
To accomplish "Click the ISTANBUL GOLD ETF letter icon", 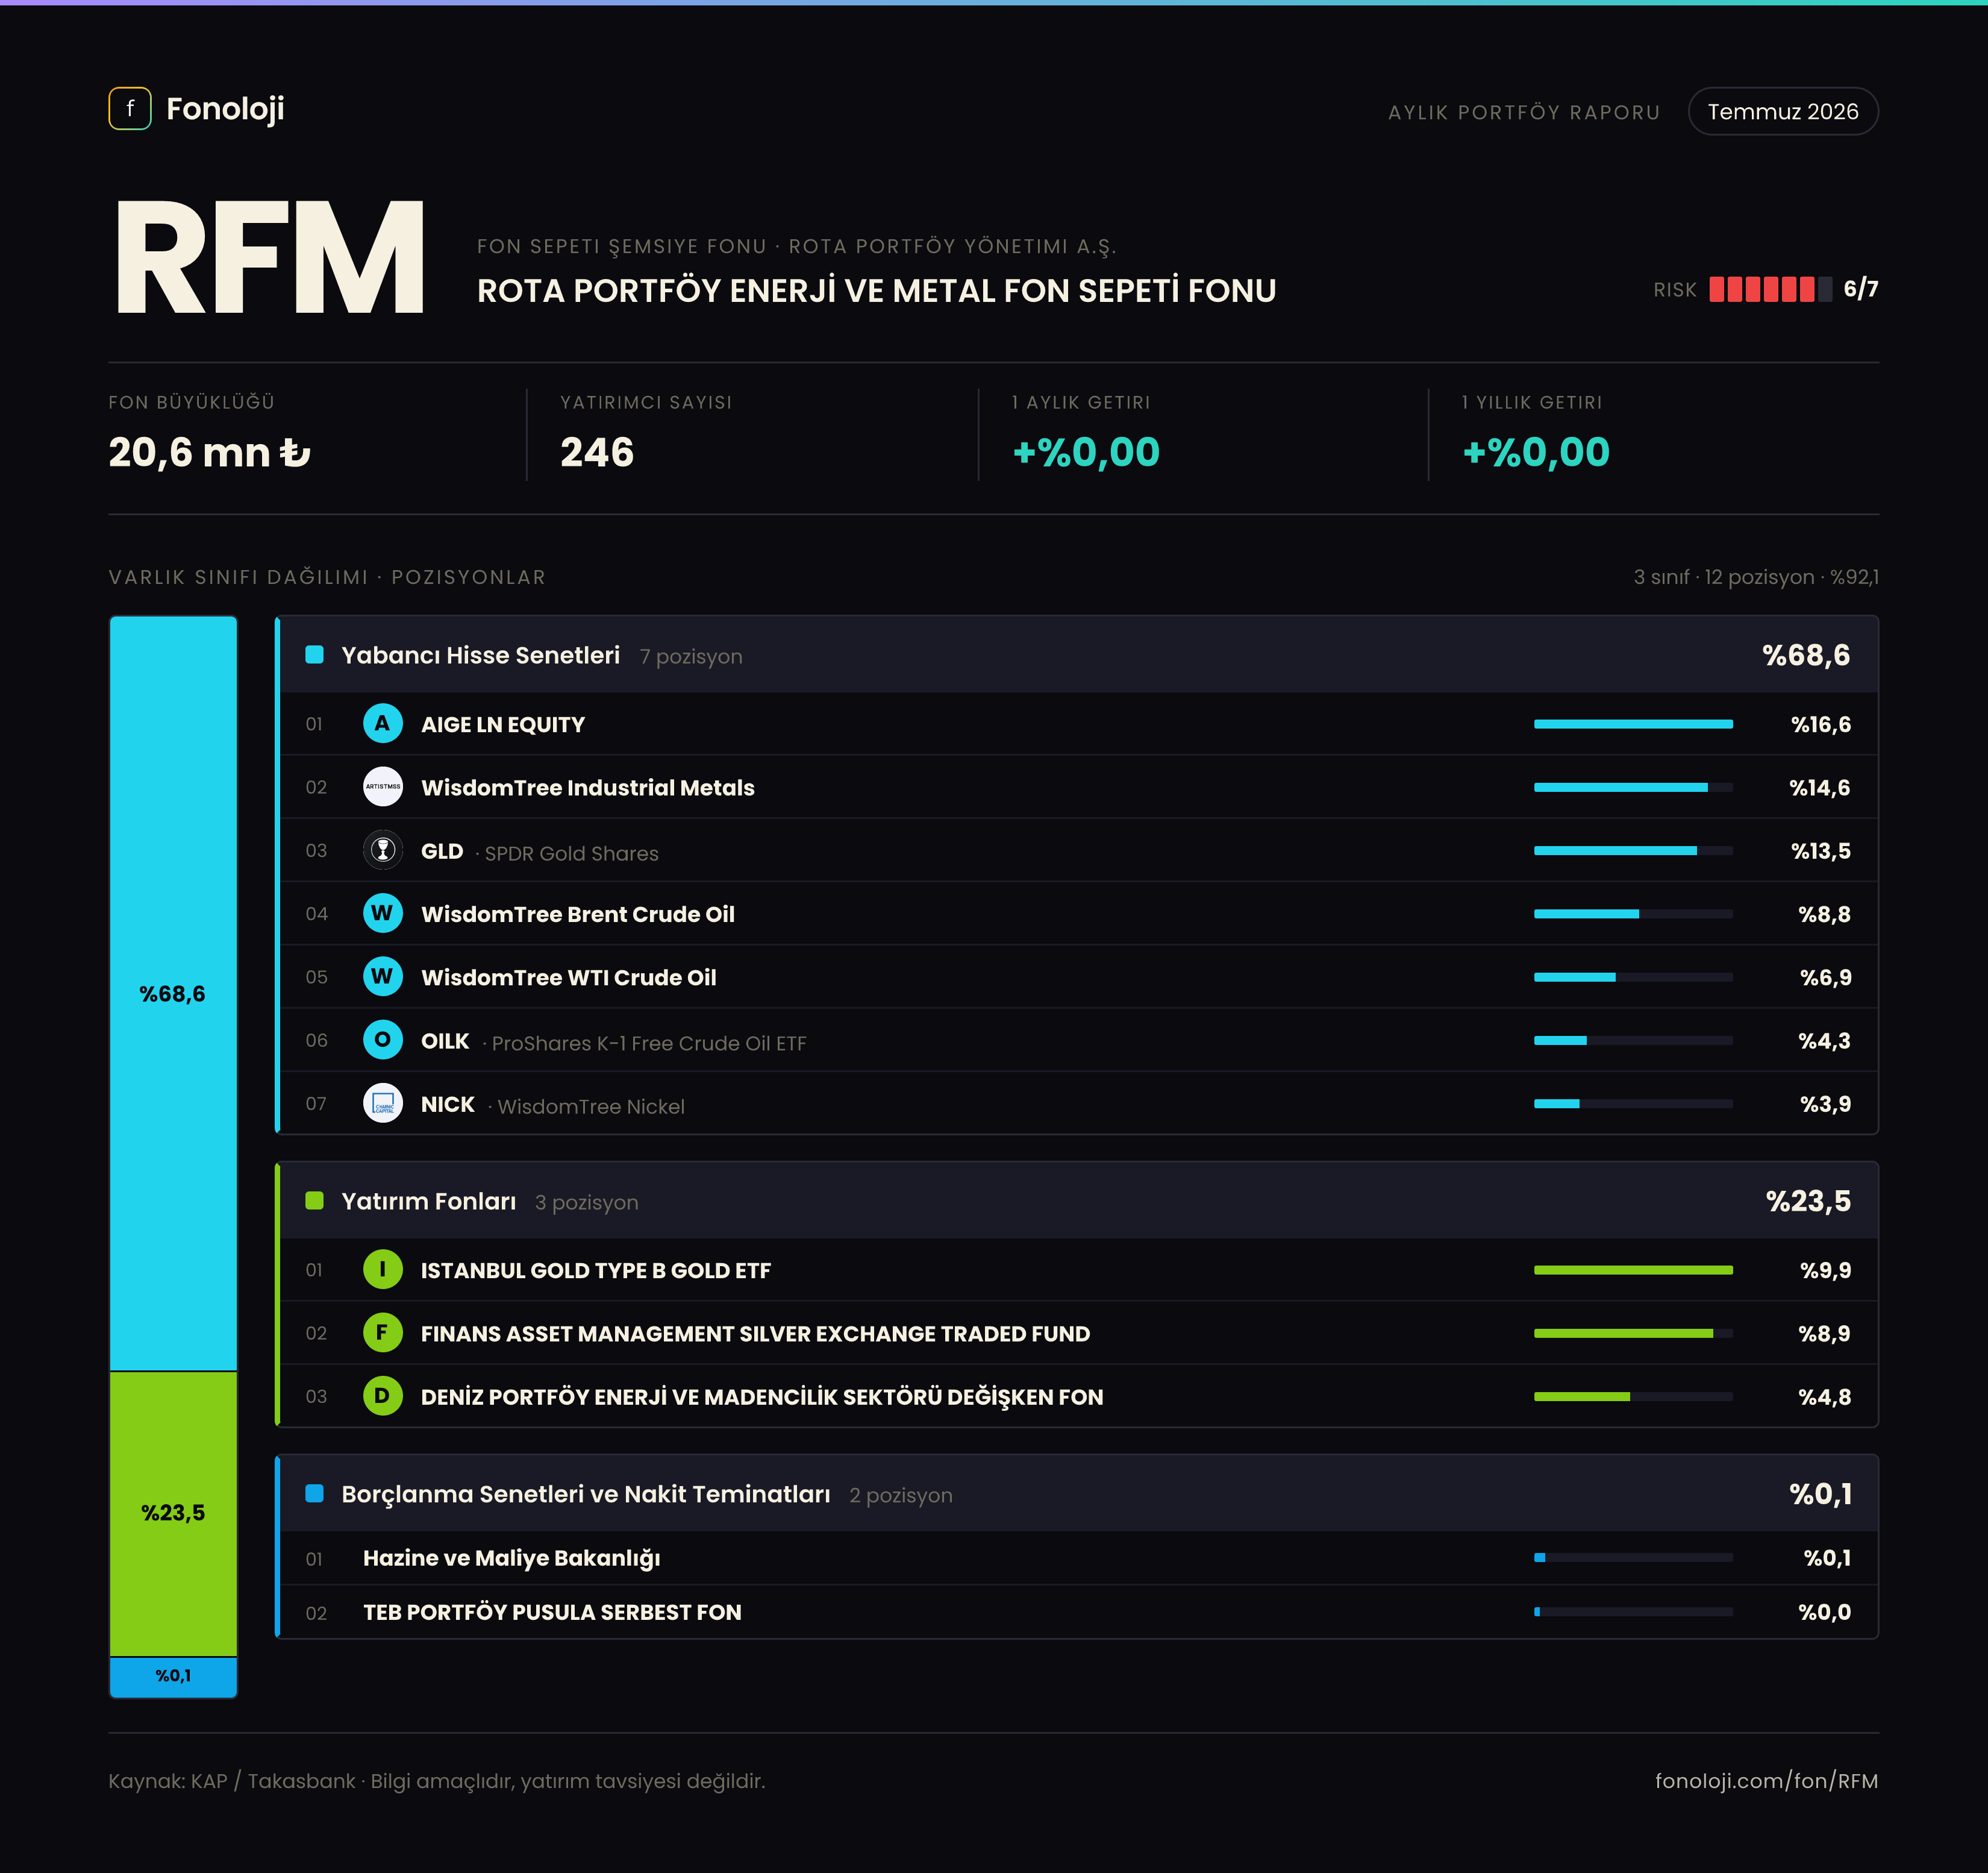I will [382, 1270].
